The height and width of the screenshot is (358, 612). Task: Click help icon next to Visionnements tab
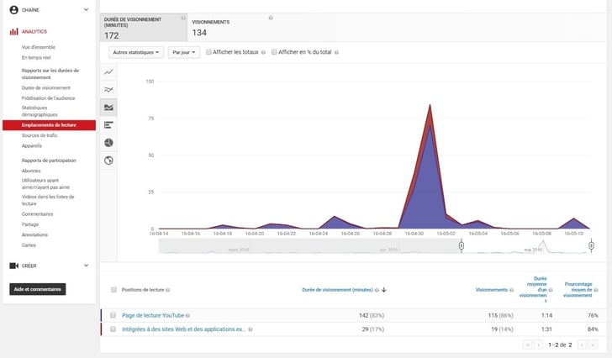click(270, 18)
